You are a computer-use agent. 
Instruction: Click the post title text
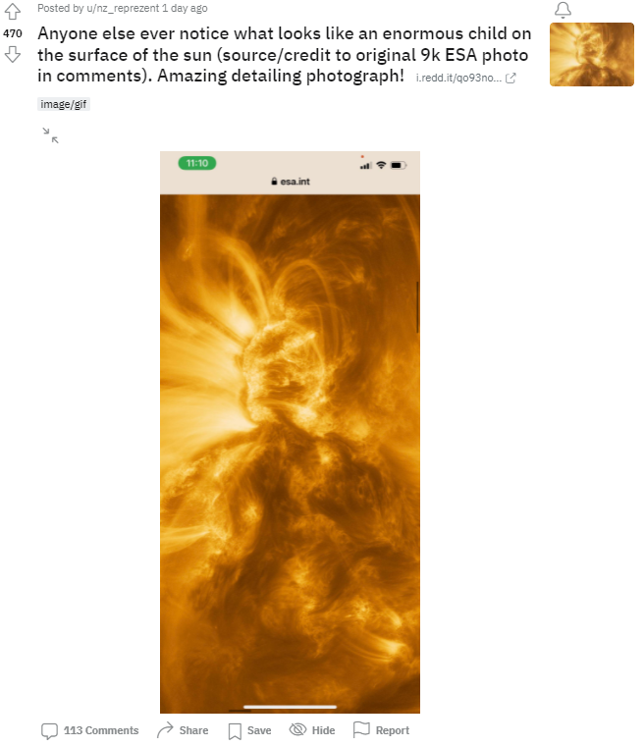[284, 54]
